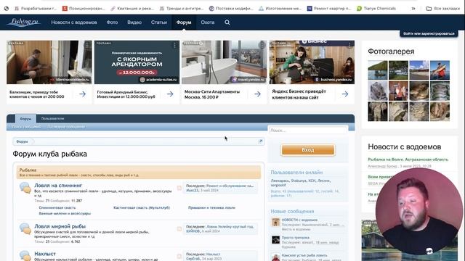465x261 pixels.
Task: Click 'Ловля мирной рыбы' forum icon
Action: pyautogui.click(x=25, y=229)
